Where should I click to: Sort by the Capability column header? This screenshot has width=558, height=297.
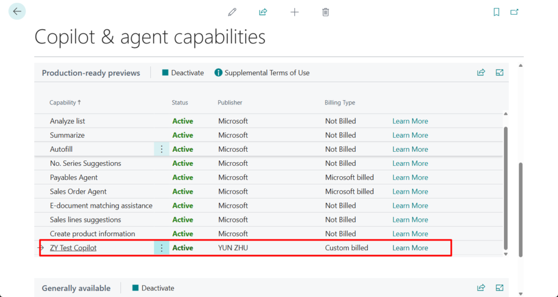(x=65, y=102)
